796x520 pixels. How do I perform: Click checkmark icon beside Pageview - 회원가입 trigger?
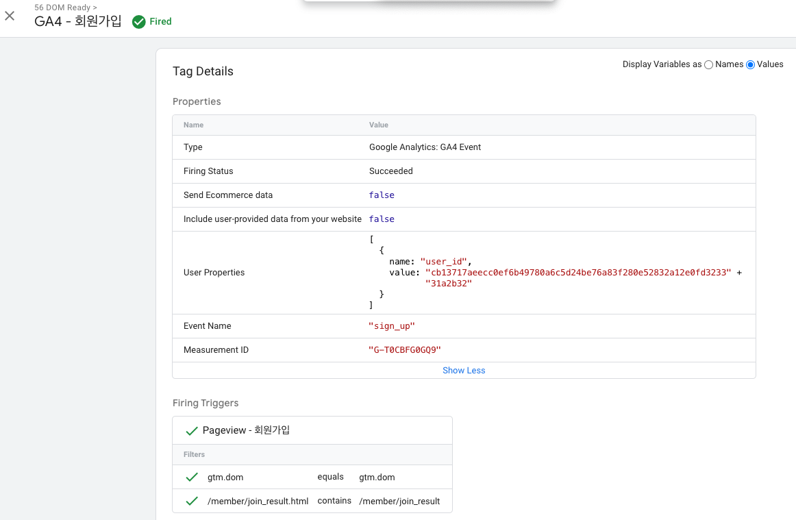click(x=192, y=431)
